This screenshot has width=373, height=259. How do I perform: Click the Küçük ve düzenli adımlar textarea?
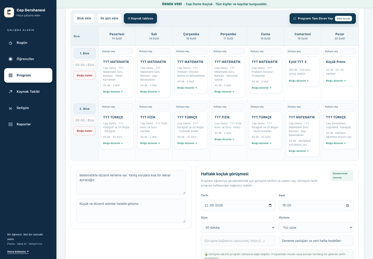tap(131, 211)
